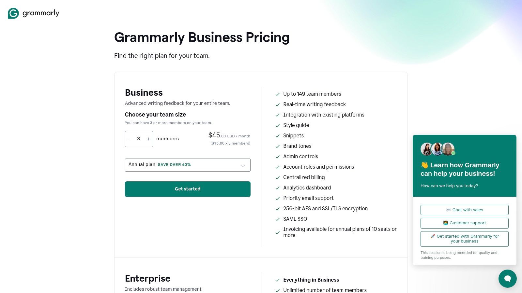Increase team size with the plus stepper
This screenshot has width=522, height=293.
148,139
